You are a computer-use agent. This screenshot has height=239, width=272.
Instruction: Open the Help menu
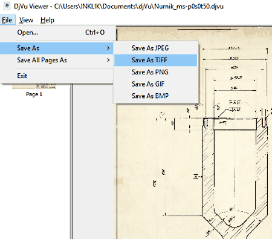[47, 20]
